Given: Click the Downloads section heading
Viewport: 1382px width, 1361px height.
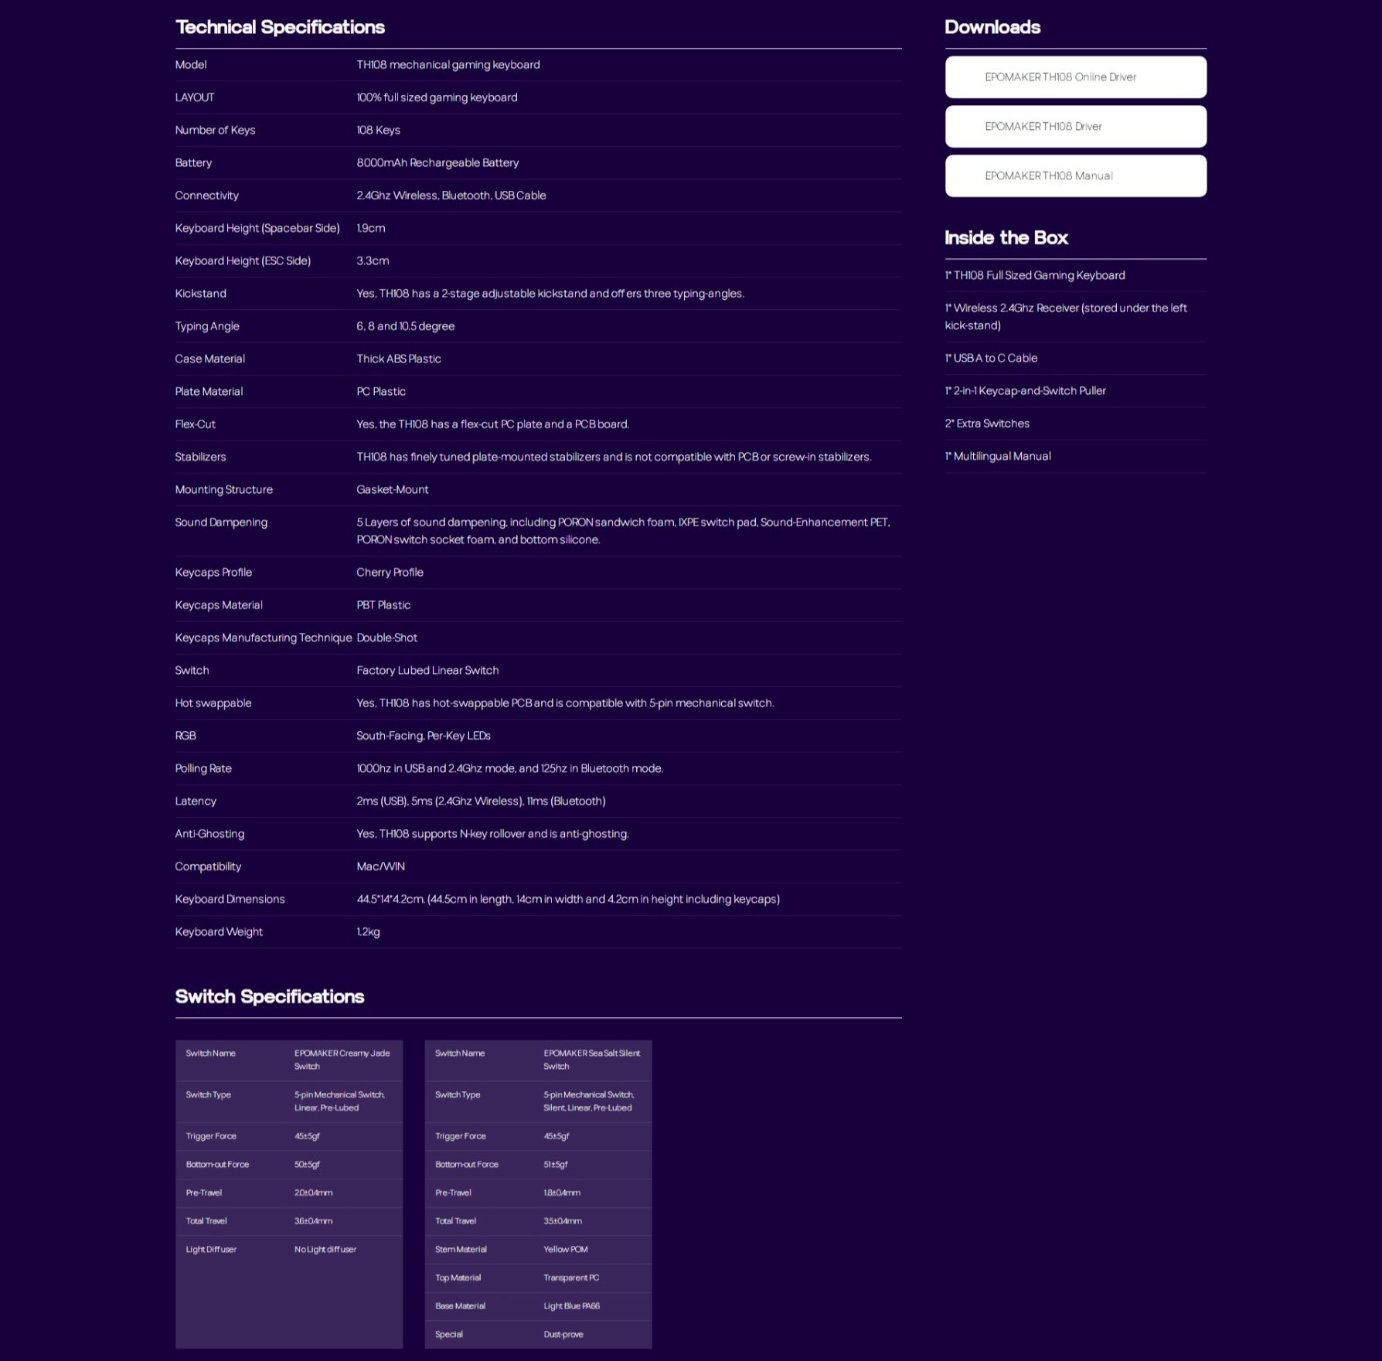Looking at the screenshot, I should pyautogui.click(x=992, y=27).
